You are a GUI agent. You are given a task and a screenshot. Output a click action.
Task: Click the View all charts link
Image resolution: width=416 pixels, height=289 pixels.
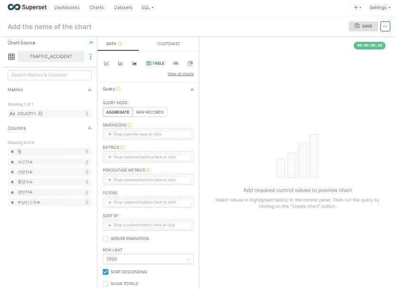point(180,74)
